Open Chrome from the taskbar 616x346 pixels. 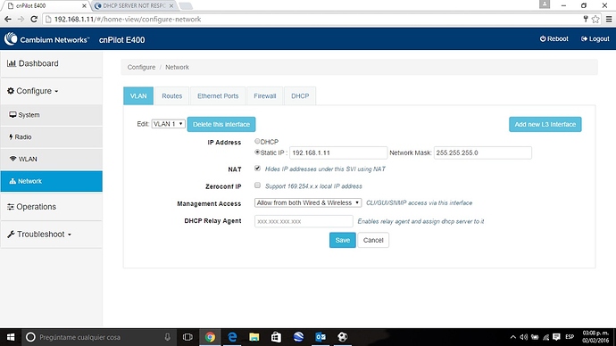[210, 337]
